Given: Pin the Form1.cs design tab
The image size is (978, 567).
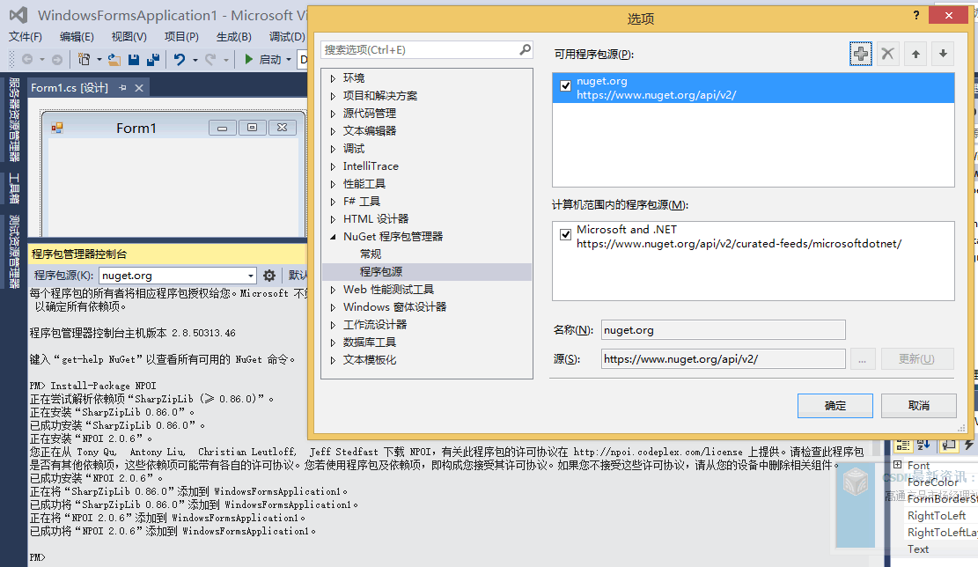Looking at the screenshot, I should 122,88.
